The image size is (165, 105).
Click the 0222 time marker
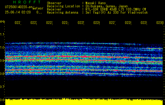[34, 23]
